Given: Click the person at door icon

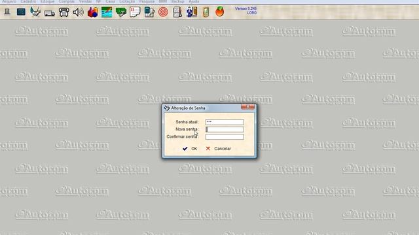Looking at the screenshot, I should (192, 12).
